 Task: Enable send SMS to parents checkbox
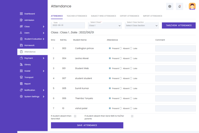132,116
